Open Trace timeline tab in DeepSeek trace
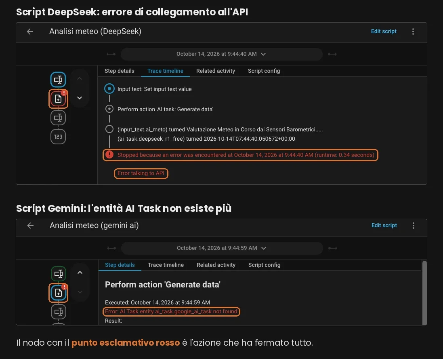Image resolution: width=443 pixels, height=359 pixels. tap(165, 71)
